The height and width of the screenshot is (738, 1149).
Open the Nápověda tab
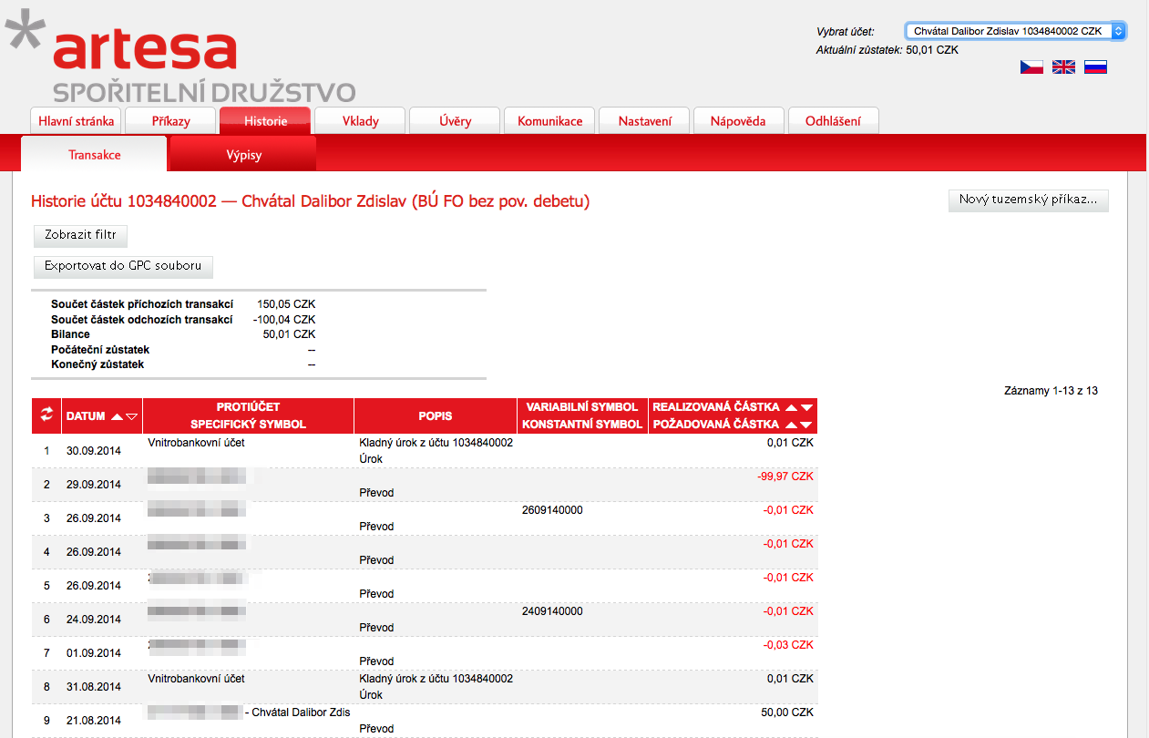click(739, 121)
